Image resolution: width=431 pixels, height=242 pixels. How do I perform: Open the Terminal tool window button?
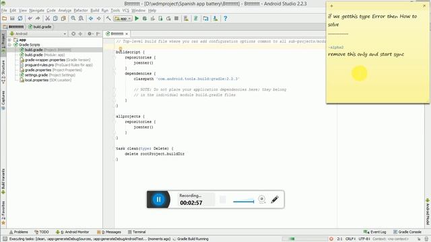pyautogui.click(x=137, y=232)
